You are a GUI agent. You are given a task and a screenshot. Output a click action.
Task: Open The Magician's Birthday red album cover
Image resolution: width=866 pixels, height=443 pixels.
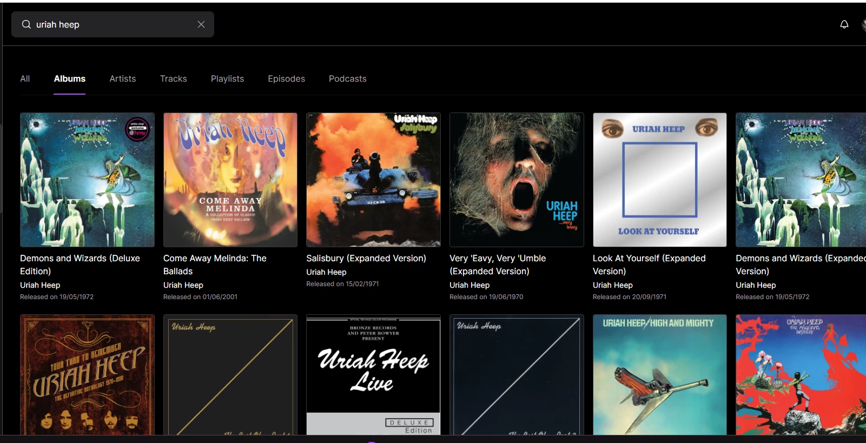801,375
